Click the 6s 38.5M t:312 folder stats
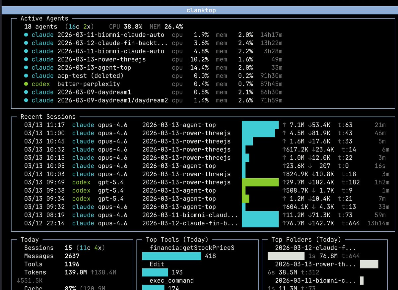The image size is (398, 290). point(294,272)
